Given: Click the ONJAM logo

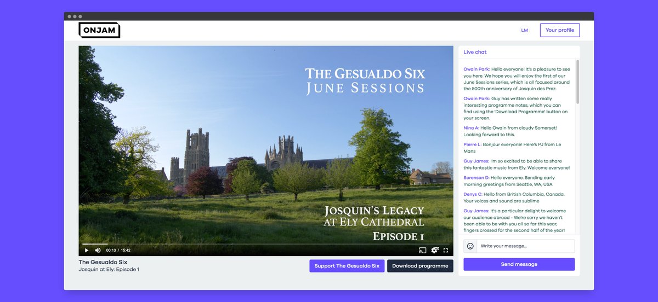Looking at the screenshot, I should tap(99, 30).
